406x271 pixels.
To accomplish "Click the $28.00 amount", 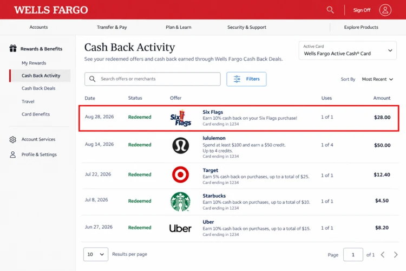I will click(x=382, y=117).
